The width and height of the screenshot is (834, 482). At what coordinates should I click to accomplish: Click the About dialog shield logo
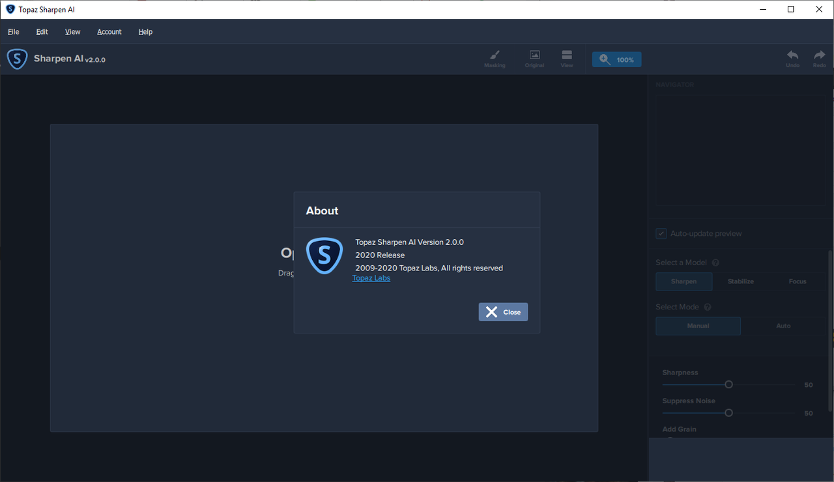coord(324,255)
